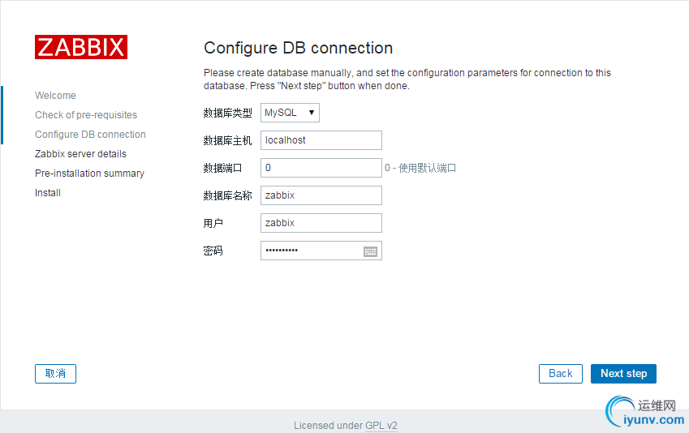
Task: Select the Install step in the sidebar
Action: 48,193
